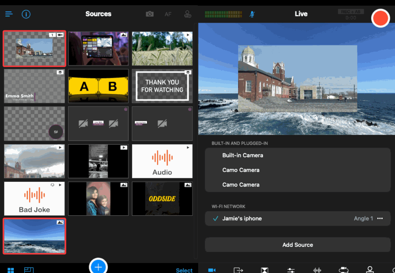Screen dimensions: 395x273
Task: Add a source with the blue plus
Action: point(98,266)
